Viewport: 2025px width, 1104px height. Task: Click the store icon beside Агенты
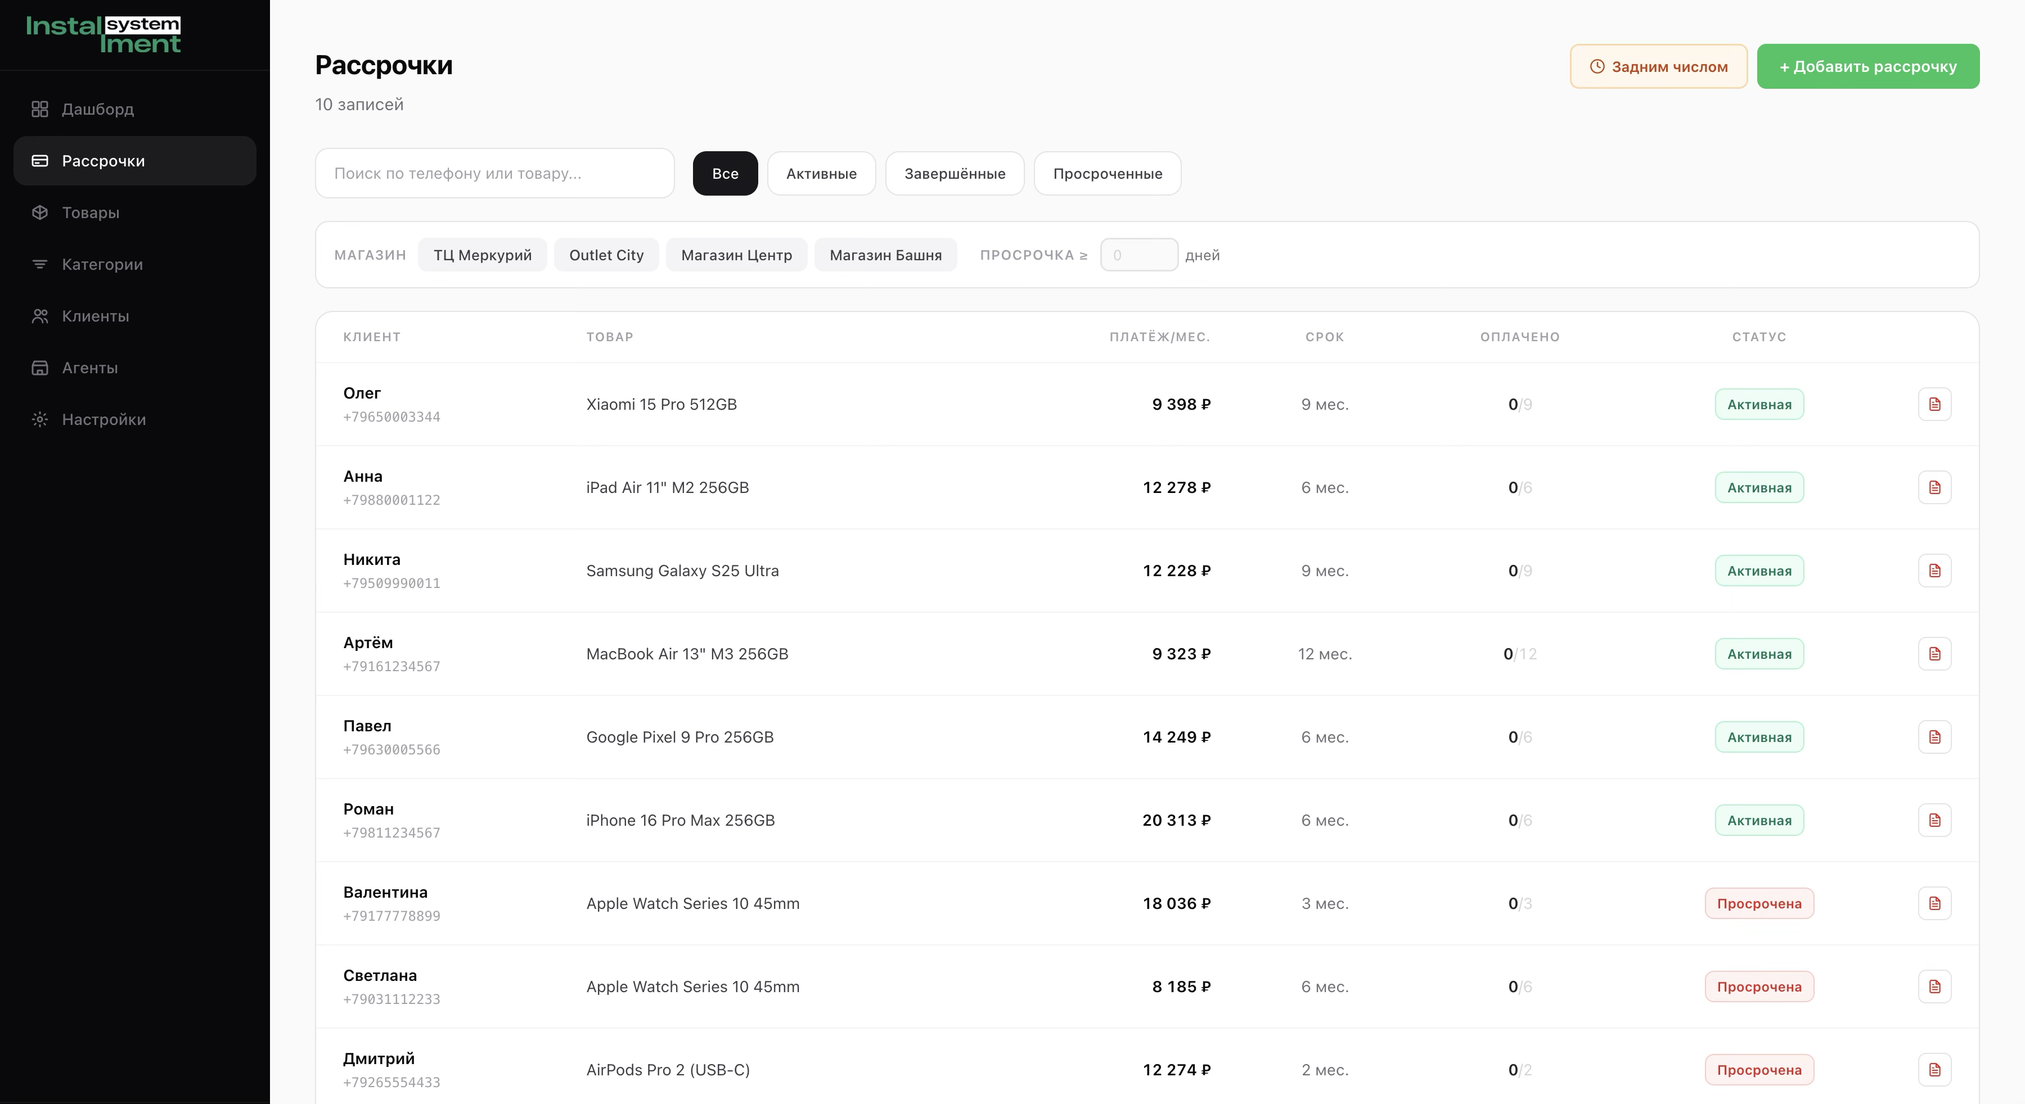coord(40,368)
